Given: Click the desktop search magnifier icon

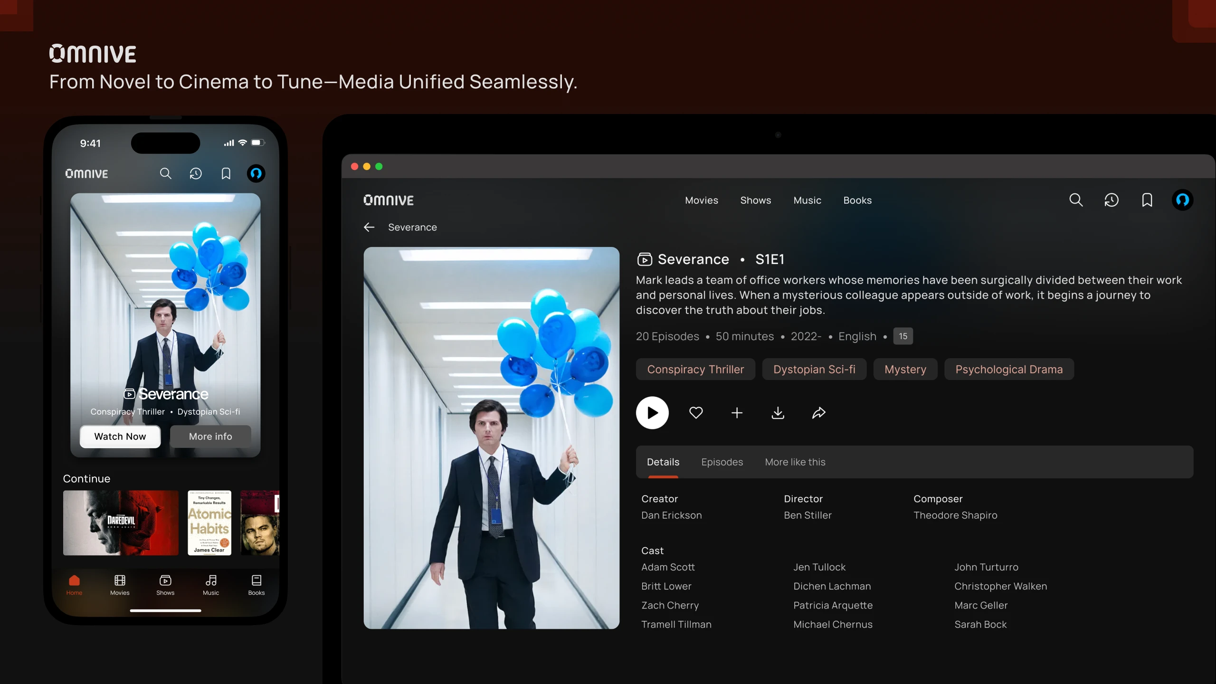Looking at the screenshot, I should point(1076,200).
